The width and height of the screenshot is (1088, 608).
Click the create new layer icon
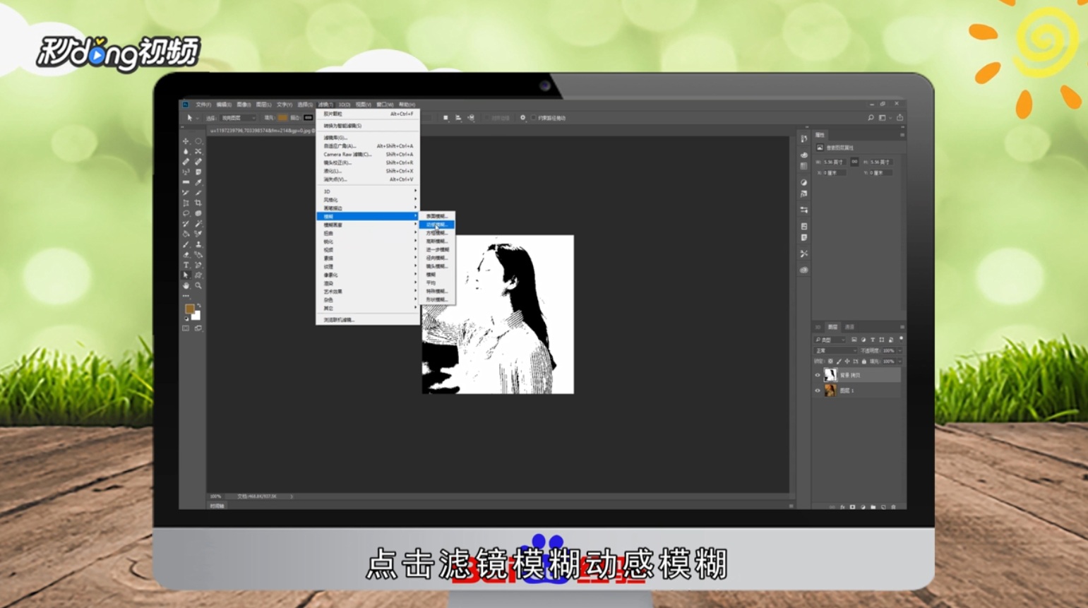click(x=883, y=507)
